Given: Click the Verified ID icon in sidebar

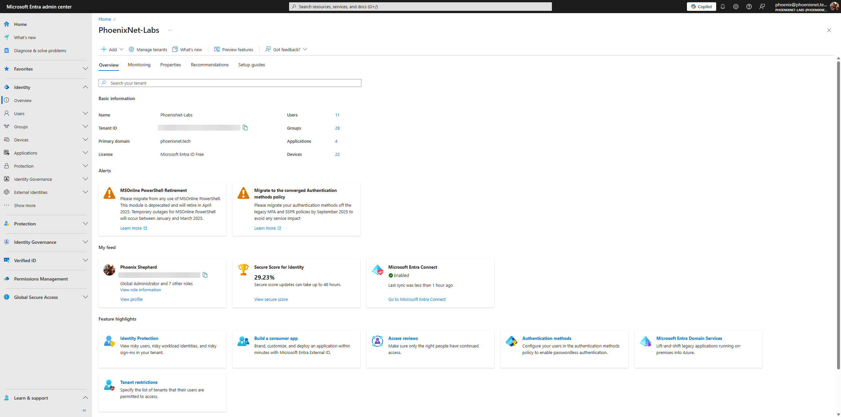Looking at the screenshot, I should [8, 260].
